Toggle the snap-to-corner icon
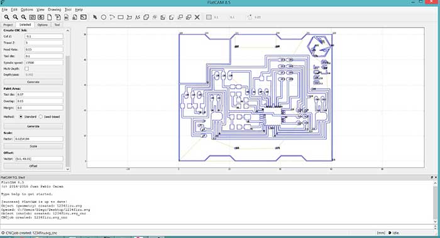440x238 pixels. point(250,17)
